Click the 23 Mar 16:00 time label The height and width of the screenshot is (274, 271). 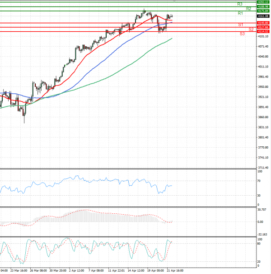19,271
